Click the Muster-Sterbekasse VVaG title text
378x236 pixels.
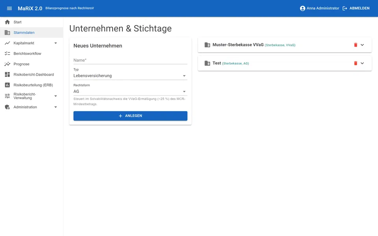238,45
